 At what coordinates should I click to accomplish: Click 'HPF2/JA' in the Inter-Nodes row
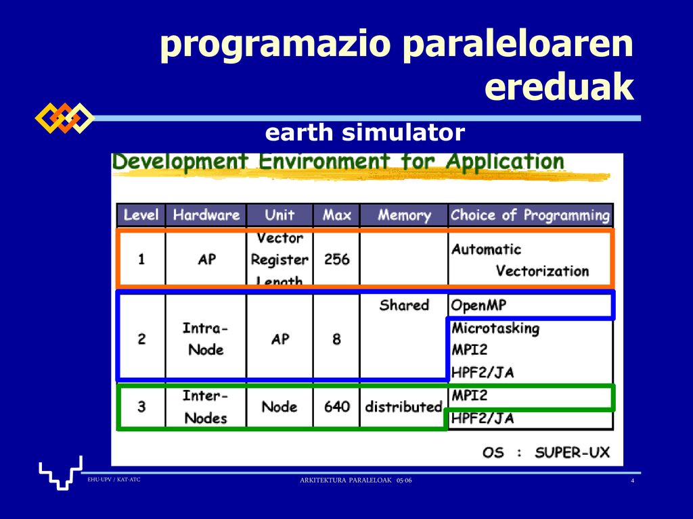(483, 418)
